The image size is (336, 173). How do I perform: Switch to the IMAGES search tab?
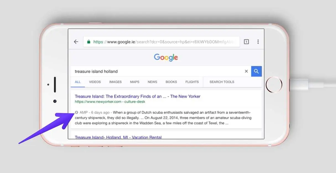[115, 82]
